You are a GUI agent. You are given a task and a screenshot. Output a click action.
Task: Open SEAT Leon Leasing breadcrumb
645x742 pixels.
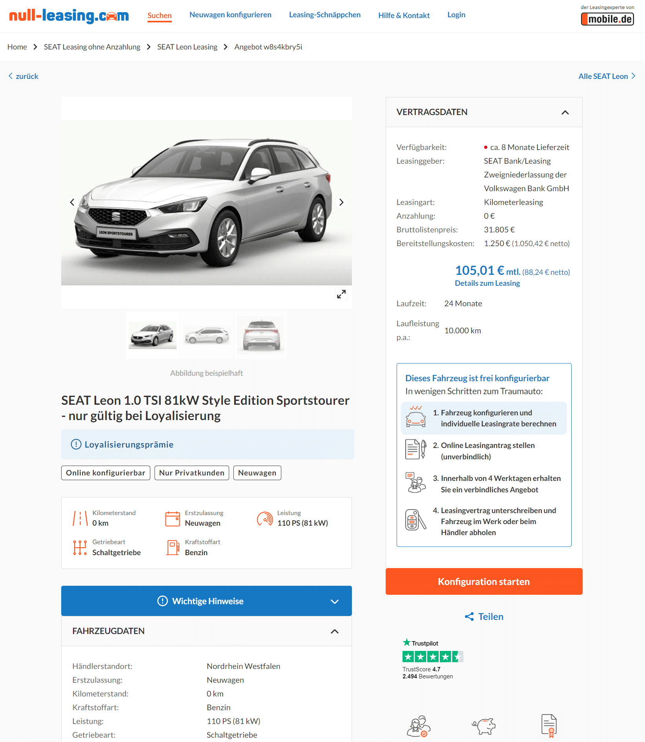click(x=187, y=47)
